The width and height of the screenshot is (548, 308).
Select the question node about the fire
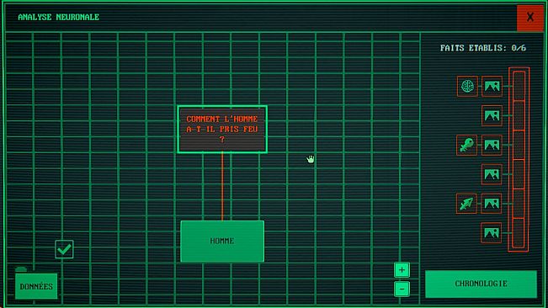[222, 130]
